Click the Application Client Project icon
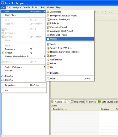This screenshot has width=118, height=137. coord(48,31)
